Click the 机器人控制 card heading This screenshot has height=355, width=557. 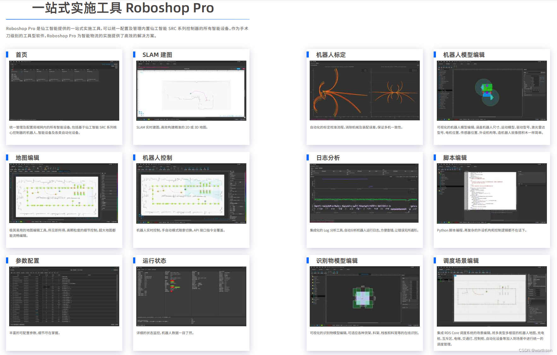157,158
